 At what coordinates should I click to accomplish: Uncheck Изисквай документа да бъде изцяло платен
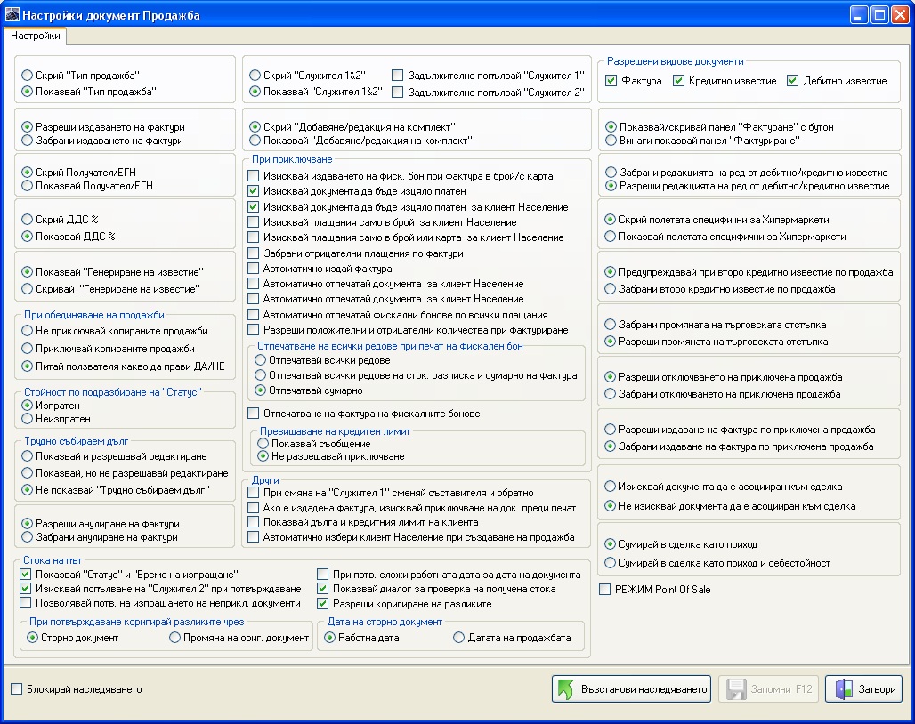click(x=254, y=191)
